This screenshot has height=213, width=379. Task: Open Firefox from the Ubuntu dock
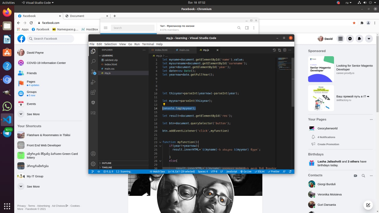pos(7,12)
